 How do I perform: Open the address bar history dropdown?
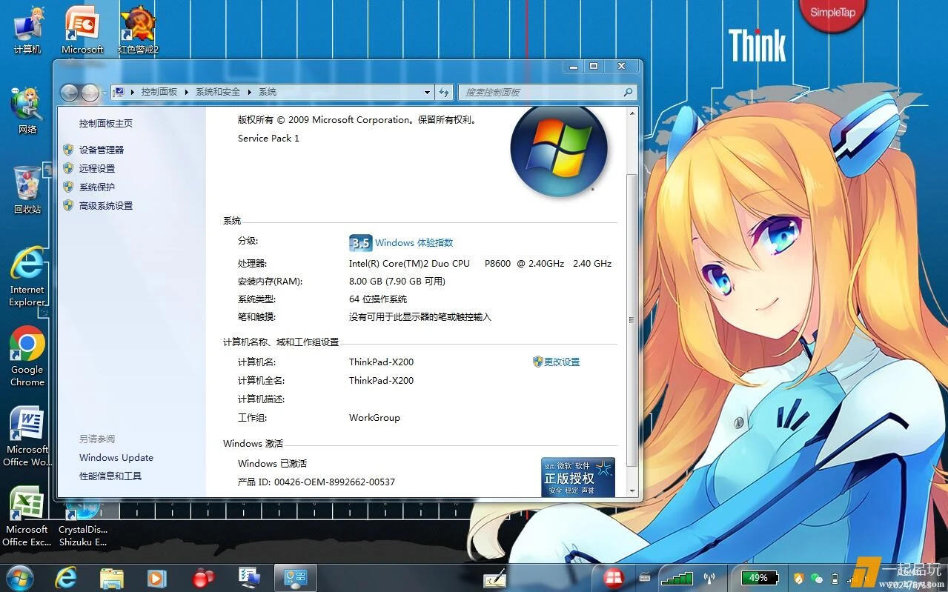pos(427,92)
